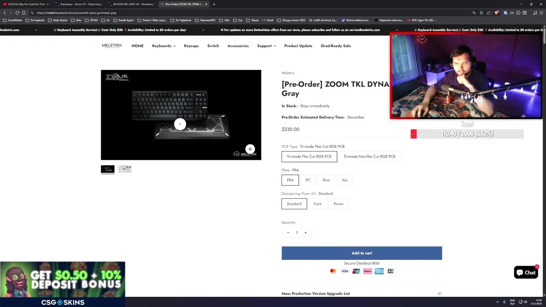Open the Shopify Chat widget
The width and height of the screenshot is (546, 307).
526,272
